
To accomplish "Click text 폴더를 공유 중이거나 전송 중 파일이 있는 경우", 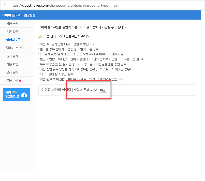I will [x=69, y=49].
